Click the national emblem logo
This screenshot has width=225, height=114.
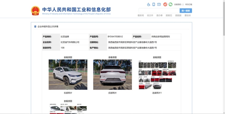coord(35,11)
